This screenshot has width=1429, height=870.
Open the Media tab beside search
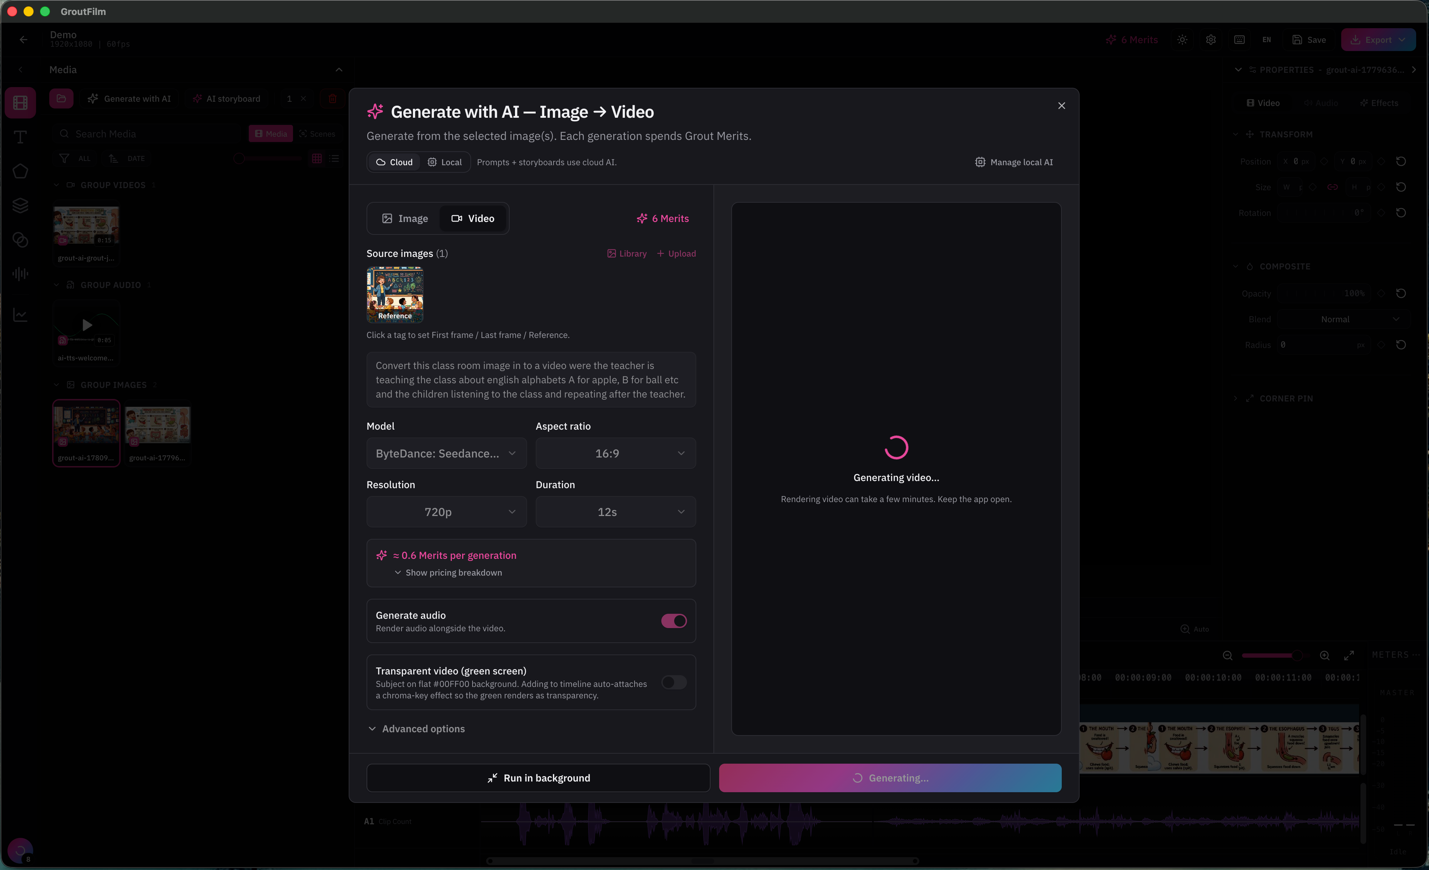tap(271, 134)
